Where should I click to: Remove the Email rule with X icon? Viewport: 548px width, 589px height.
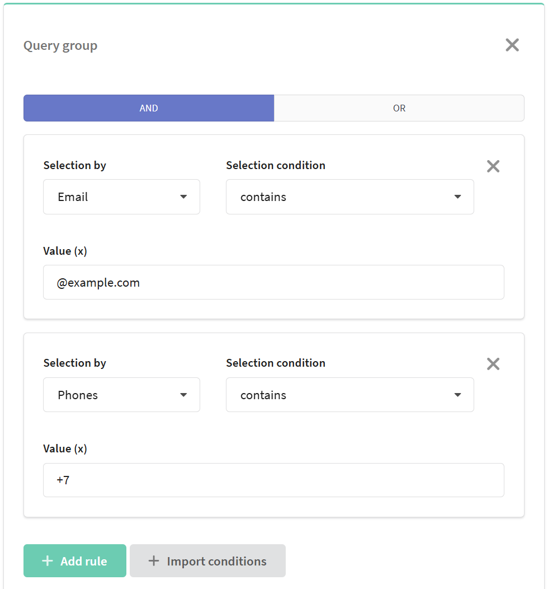click(493, 166)
